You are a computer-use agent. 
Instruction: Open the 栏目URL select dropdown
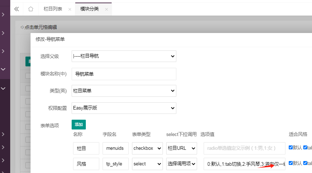(181, 148)
